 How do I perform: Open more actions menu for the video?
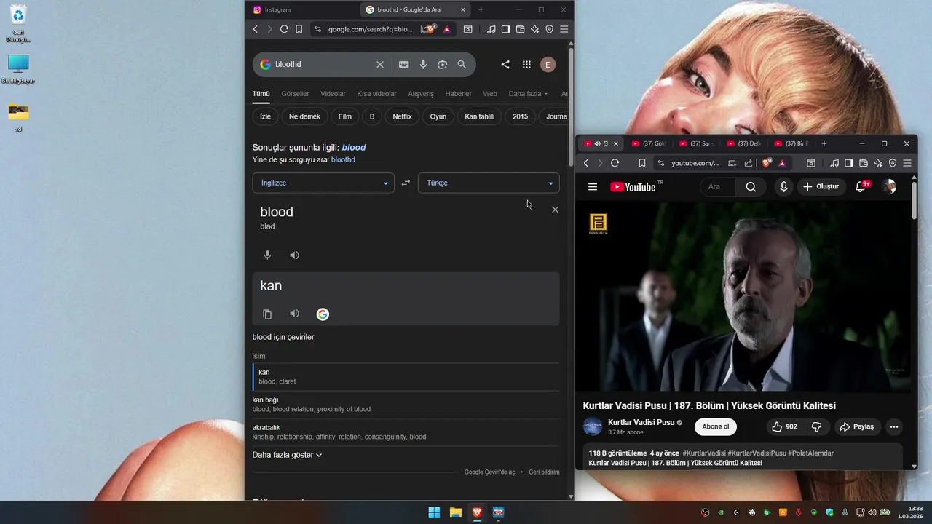[893, 427]
